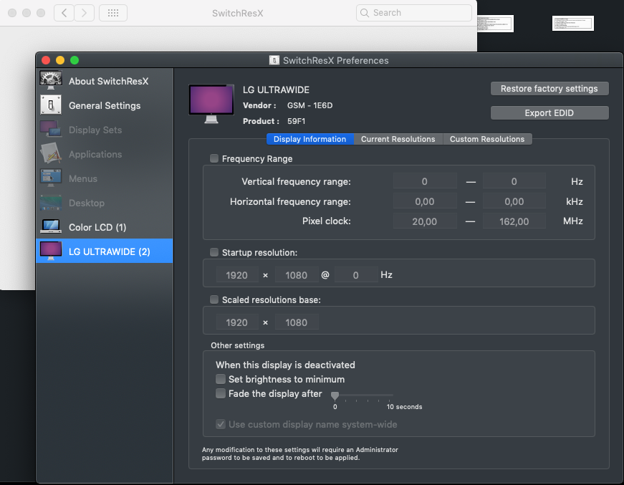Click the left document thumbnail on desktop
Viewport: 624px width, 485px height.
coord(495,24)
